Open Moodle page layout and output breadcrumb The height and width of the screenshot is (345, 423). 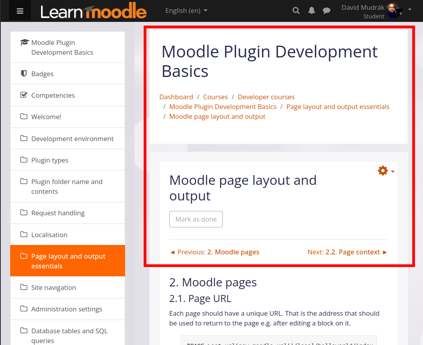point(217,116)
